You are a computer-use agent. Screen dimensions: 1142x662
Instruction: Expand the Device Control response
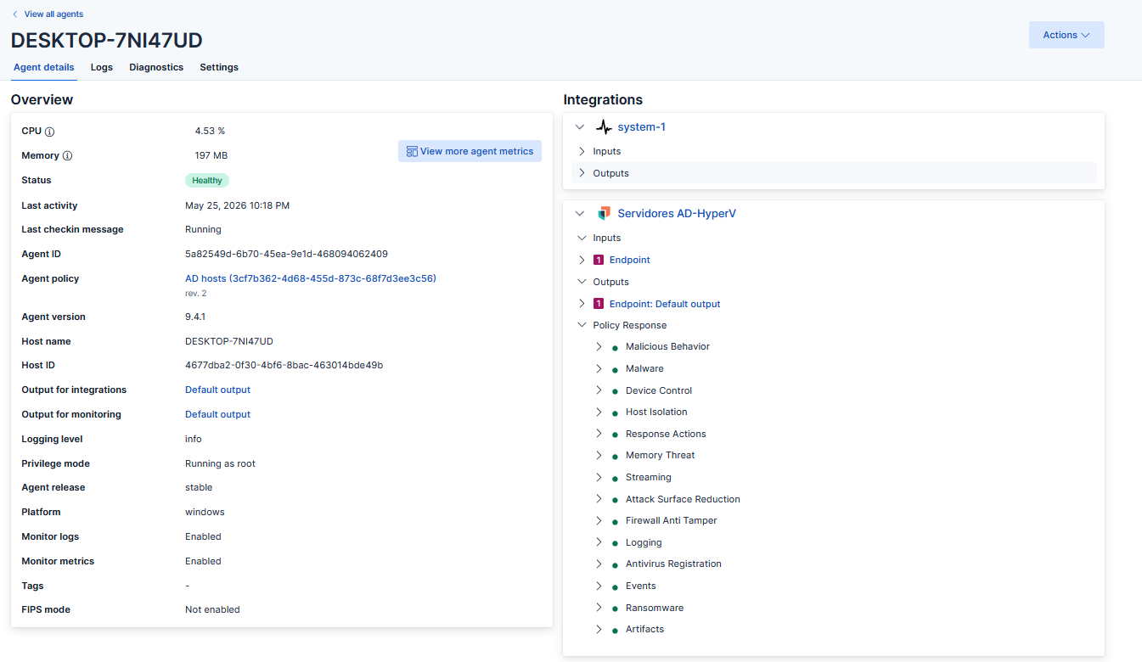tap(599, 390)
